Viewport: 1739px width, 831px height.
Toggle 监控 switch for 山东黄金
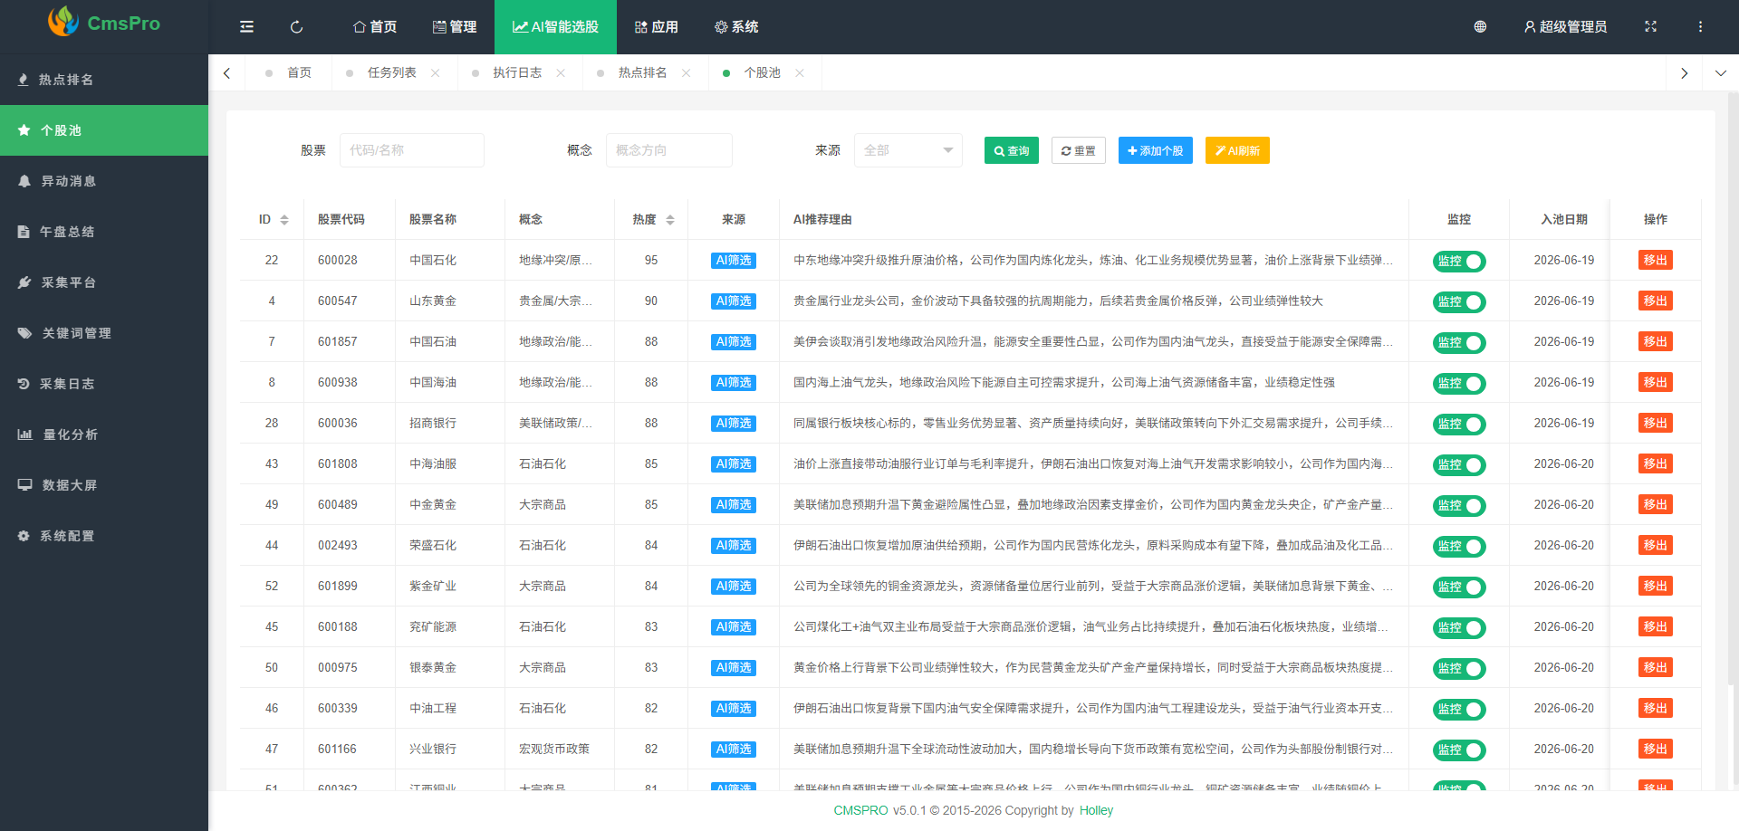(x=1459, y=302)
